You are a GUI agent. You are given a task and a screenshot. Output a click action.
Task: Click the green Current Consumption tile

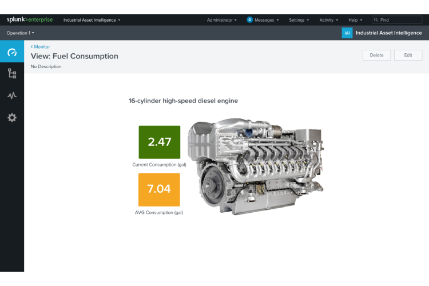click(159, 142)
